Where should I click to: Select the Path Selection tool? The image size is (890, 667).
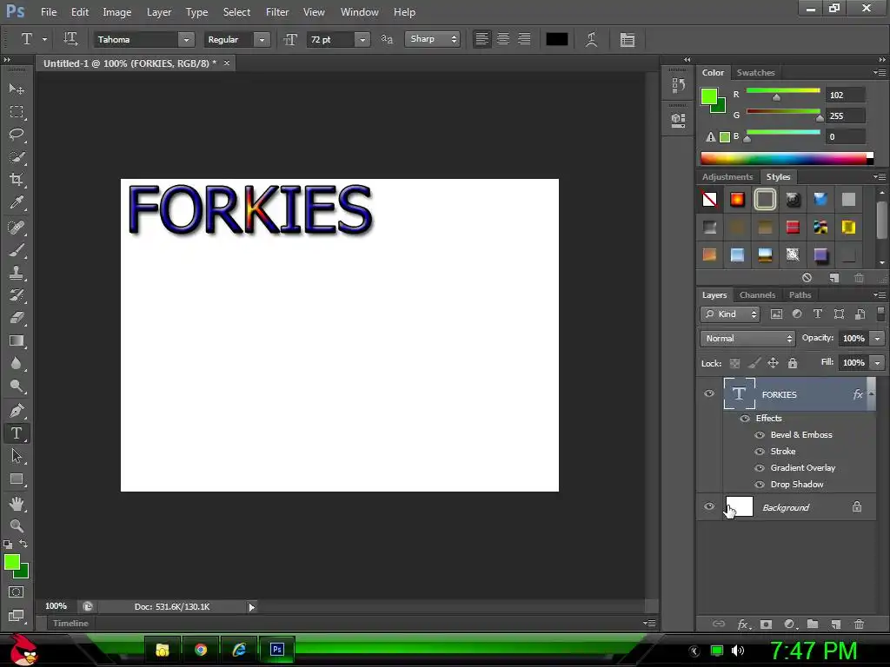pos(17,456)
